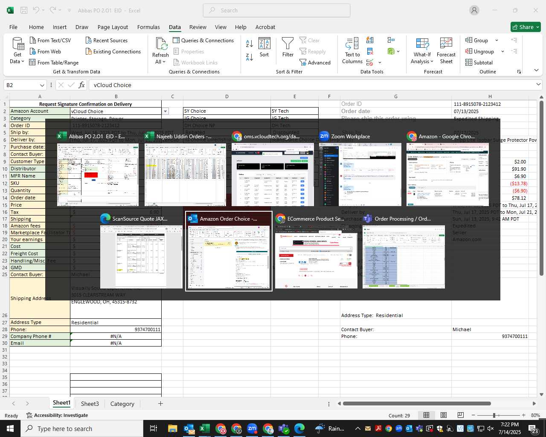The width and height of the screenshot is (546, 437).
Task: Click the Subtotal command
Action: [x=479, y=62]
